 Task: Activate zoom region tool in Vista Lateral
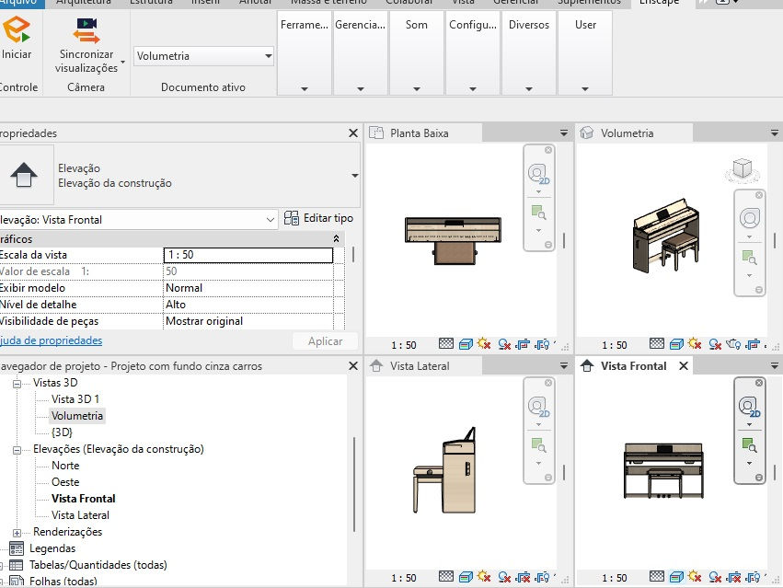pyautogui.click(x=538, y=445)
